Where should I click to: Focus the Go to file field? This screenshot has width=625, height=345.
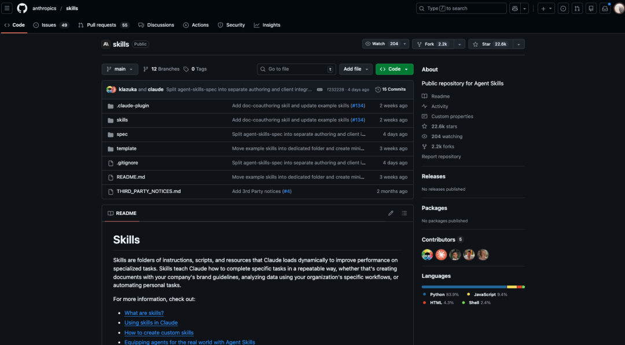click(296, 69)
